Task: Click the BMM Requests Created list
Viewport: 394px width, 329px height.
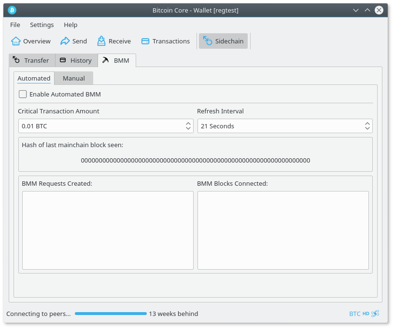Action: tap(108, 231)
